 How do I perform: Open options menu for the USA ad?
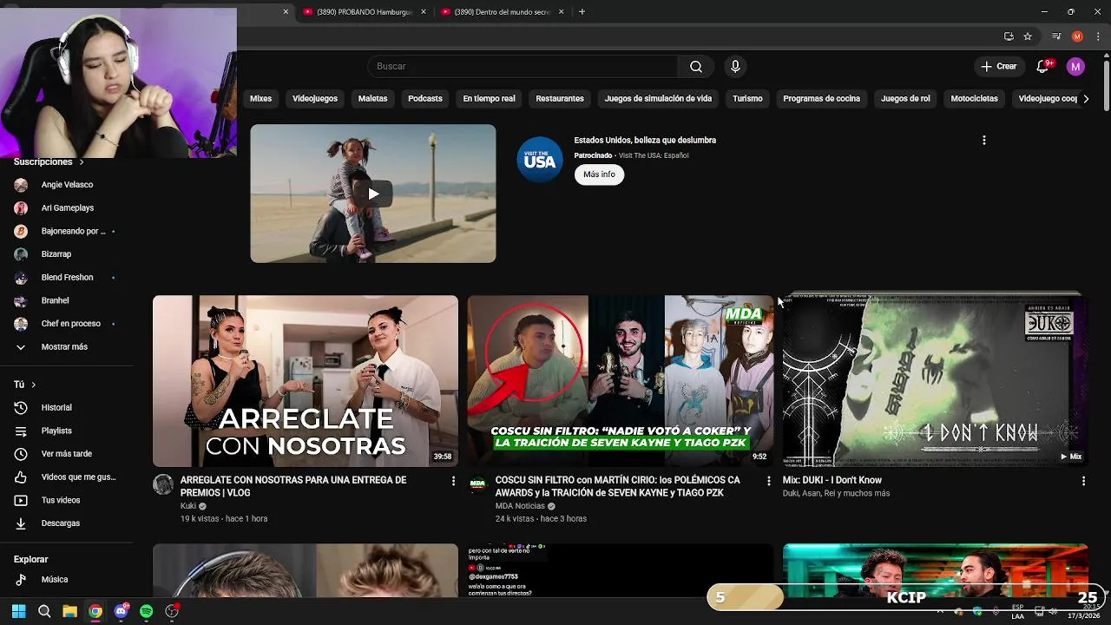983,140
